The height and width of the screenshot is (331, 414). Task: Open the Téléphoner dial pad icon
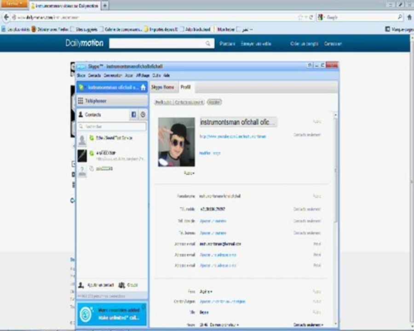pyautogui.click(x=80, y=101)
